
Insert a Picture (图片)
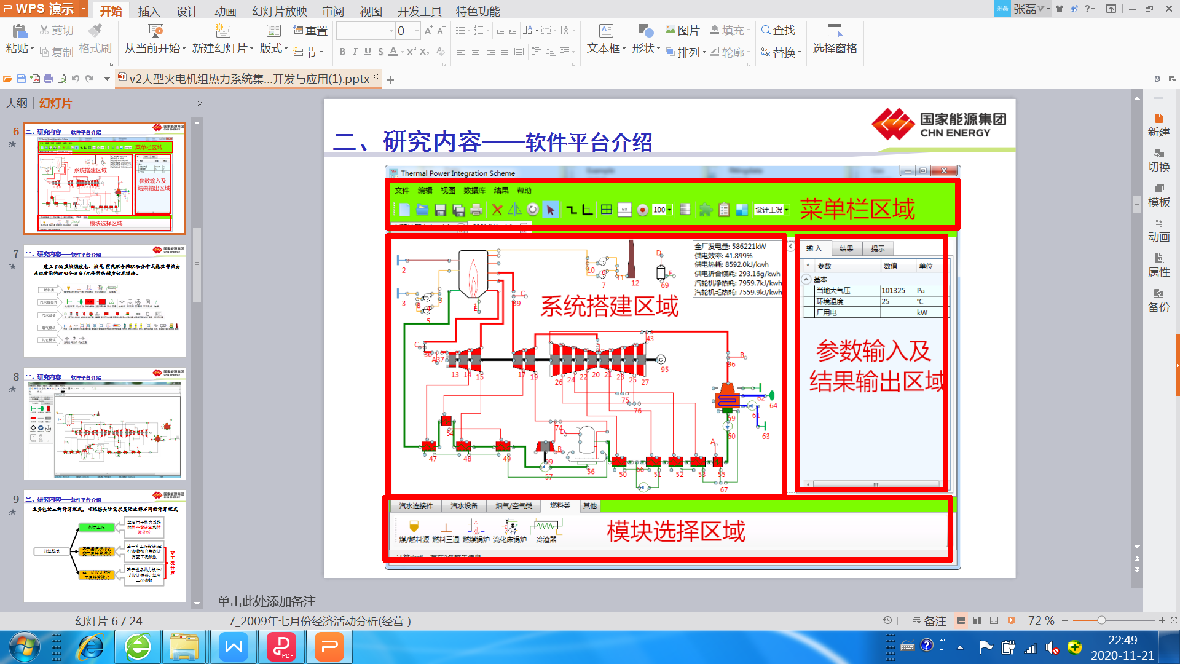click(682, 30)
